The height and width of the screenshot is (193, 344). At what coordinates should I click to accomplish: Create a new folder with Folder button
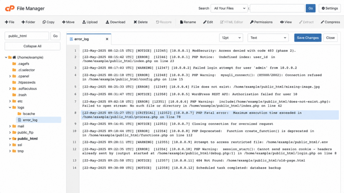pos(28,22)
